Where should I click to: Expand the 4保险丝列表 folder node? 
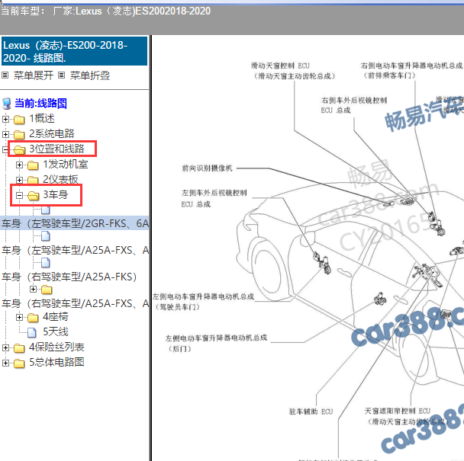click(x=5, y=347)
